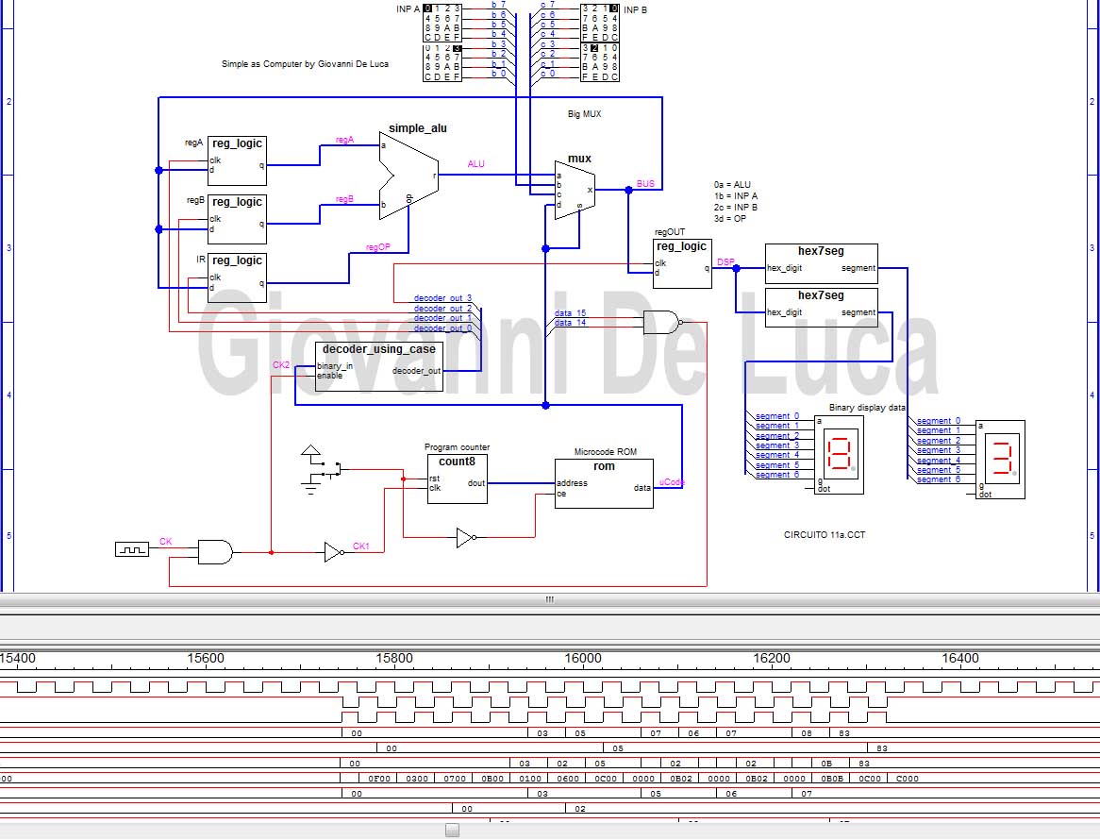Viewport: 1100px width, 840px height.
Task: Select the decoder_using_case block
Action: (379, 365)
